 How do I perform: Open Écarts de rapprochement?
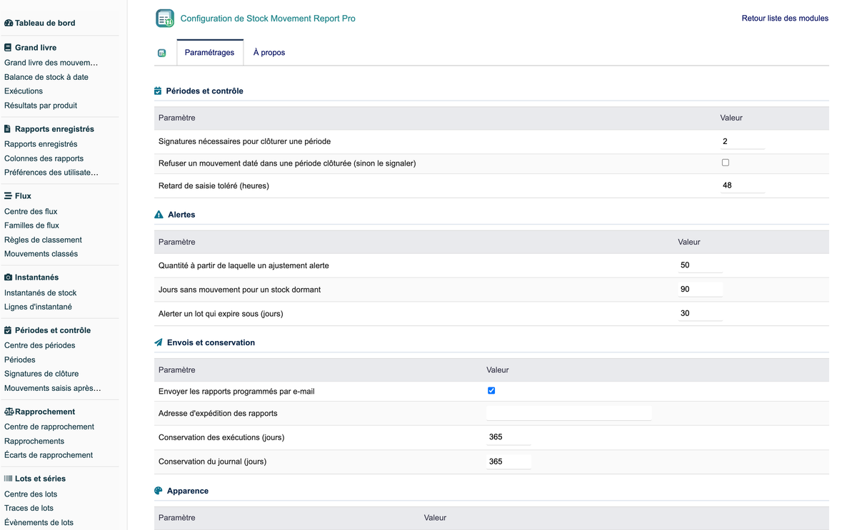click(49, 455)
